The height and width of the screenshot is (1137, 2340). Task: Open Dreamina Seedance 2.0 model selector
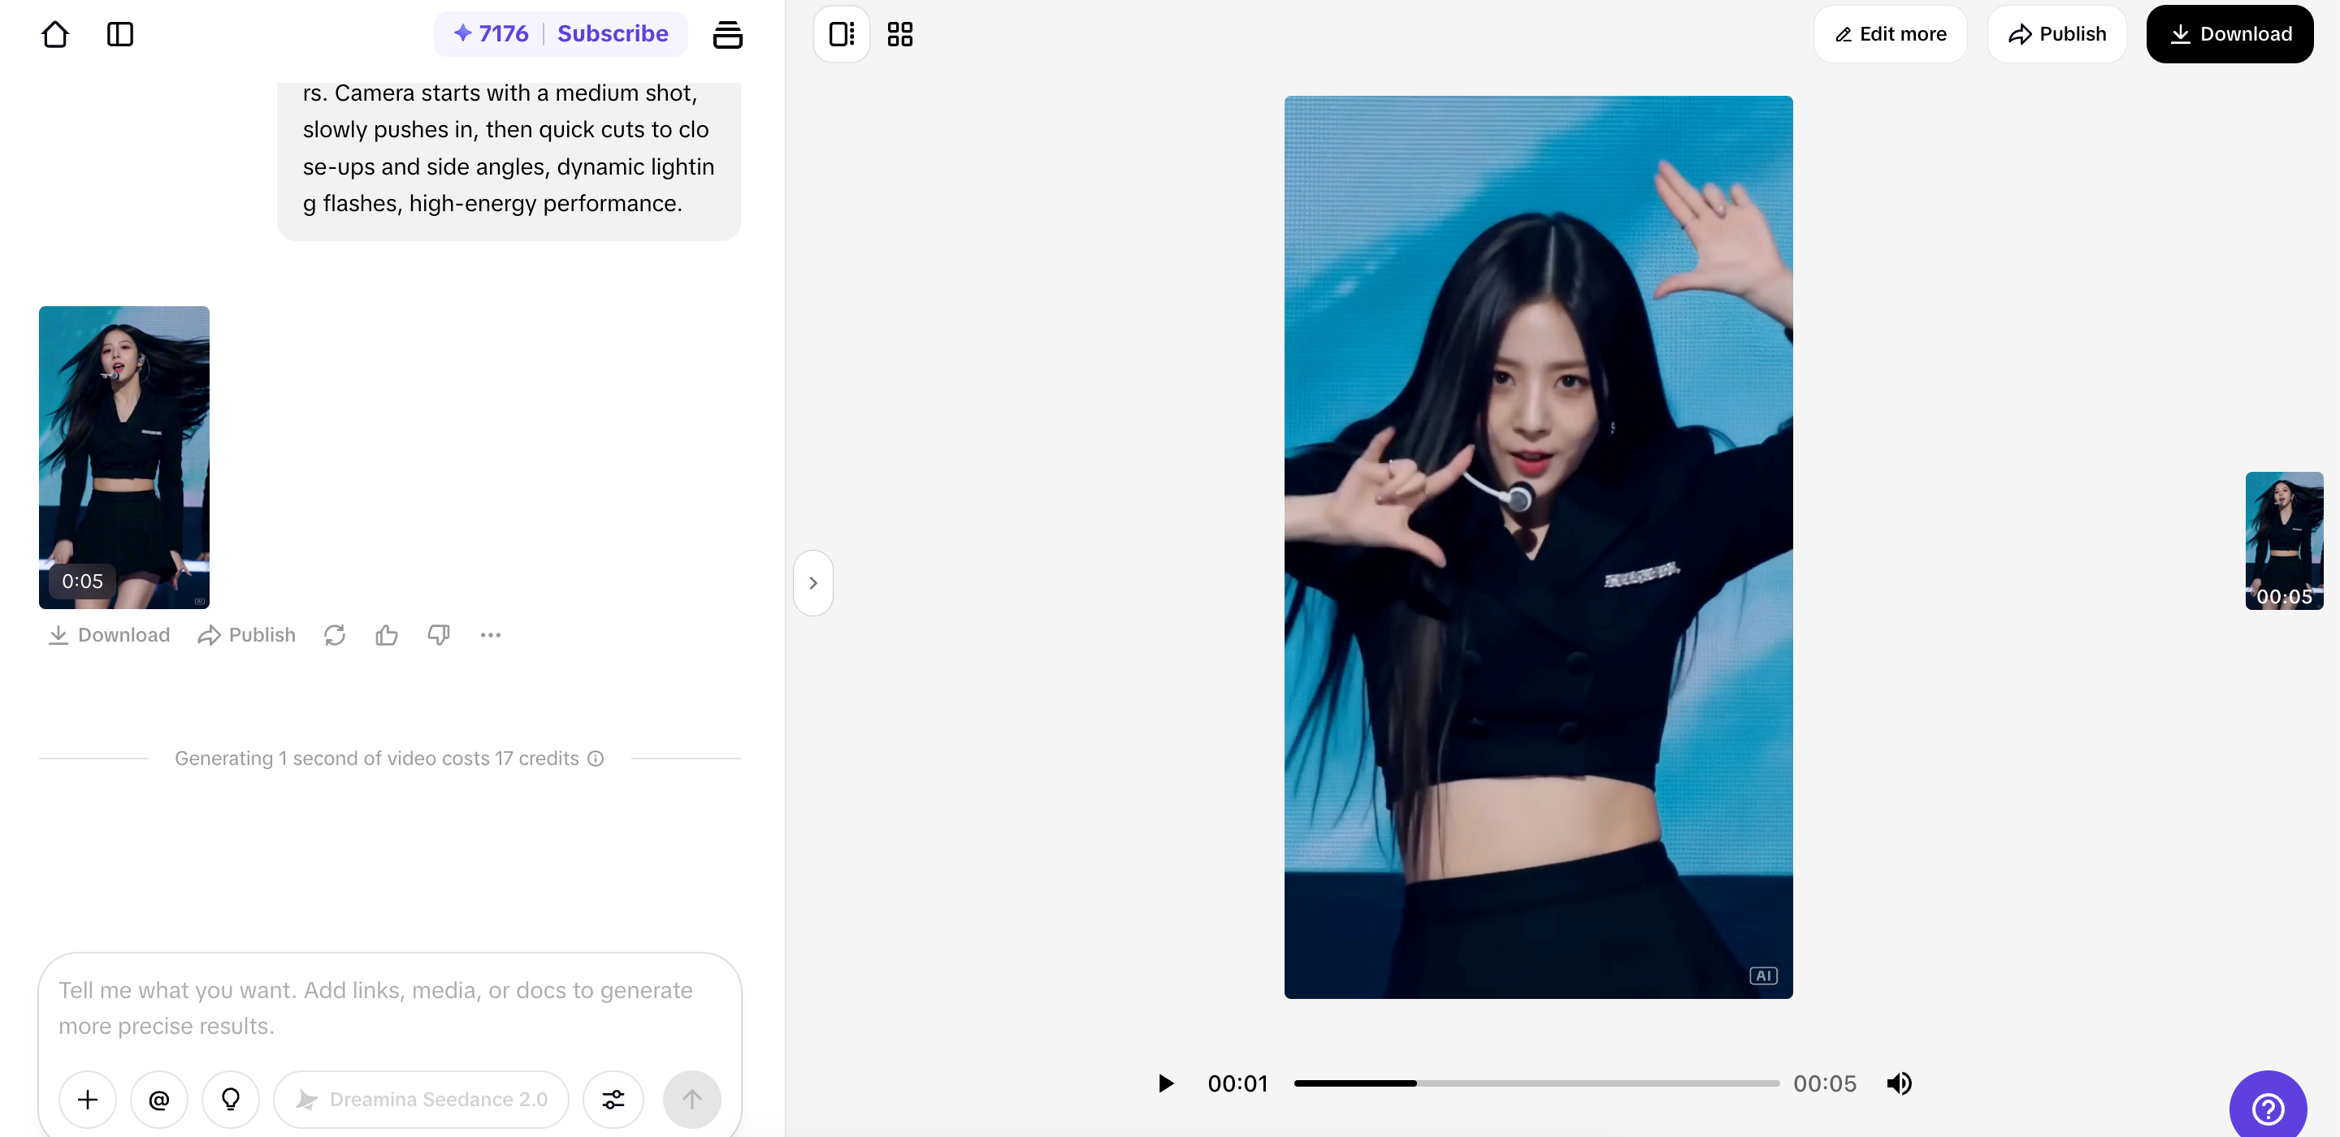pyautogui.click(x=422, y=1099)
